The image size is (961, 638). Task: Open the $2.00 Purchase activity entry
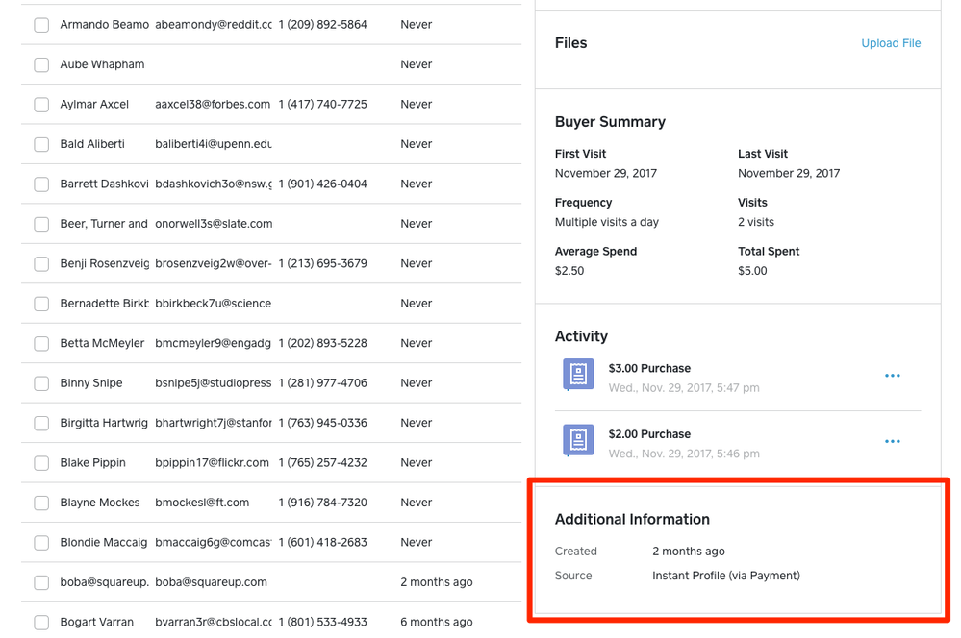click(x=649, y=434)
